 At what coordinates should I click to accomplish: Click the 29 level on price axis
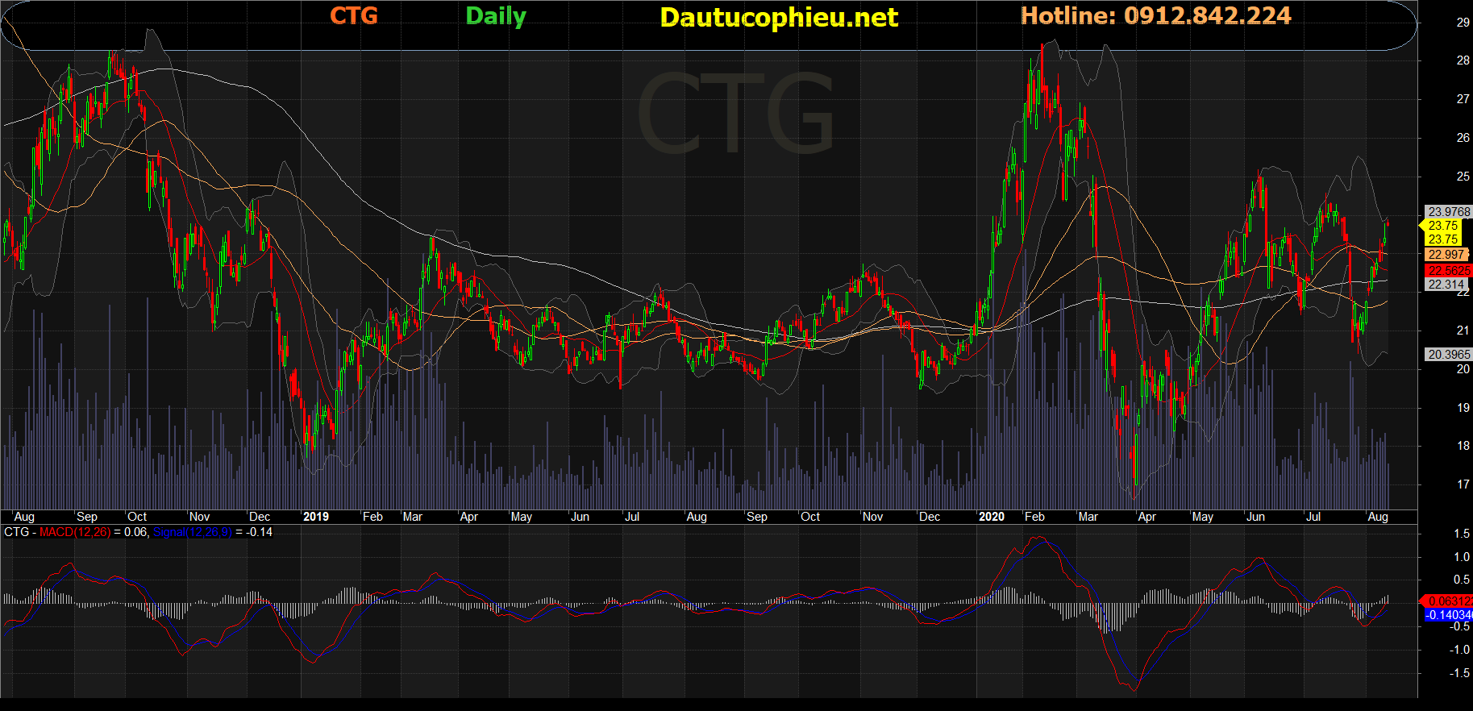coord(1463,23)
